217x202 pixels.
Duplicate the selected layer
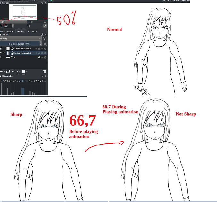tap(8, 71)
